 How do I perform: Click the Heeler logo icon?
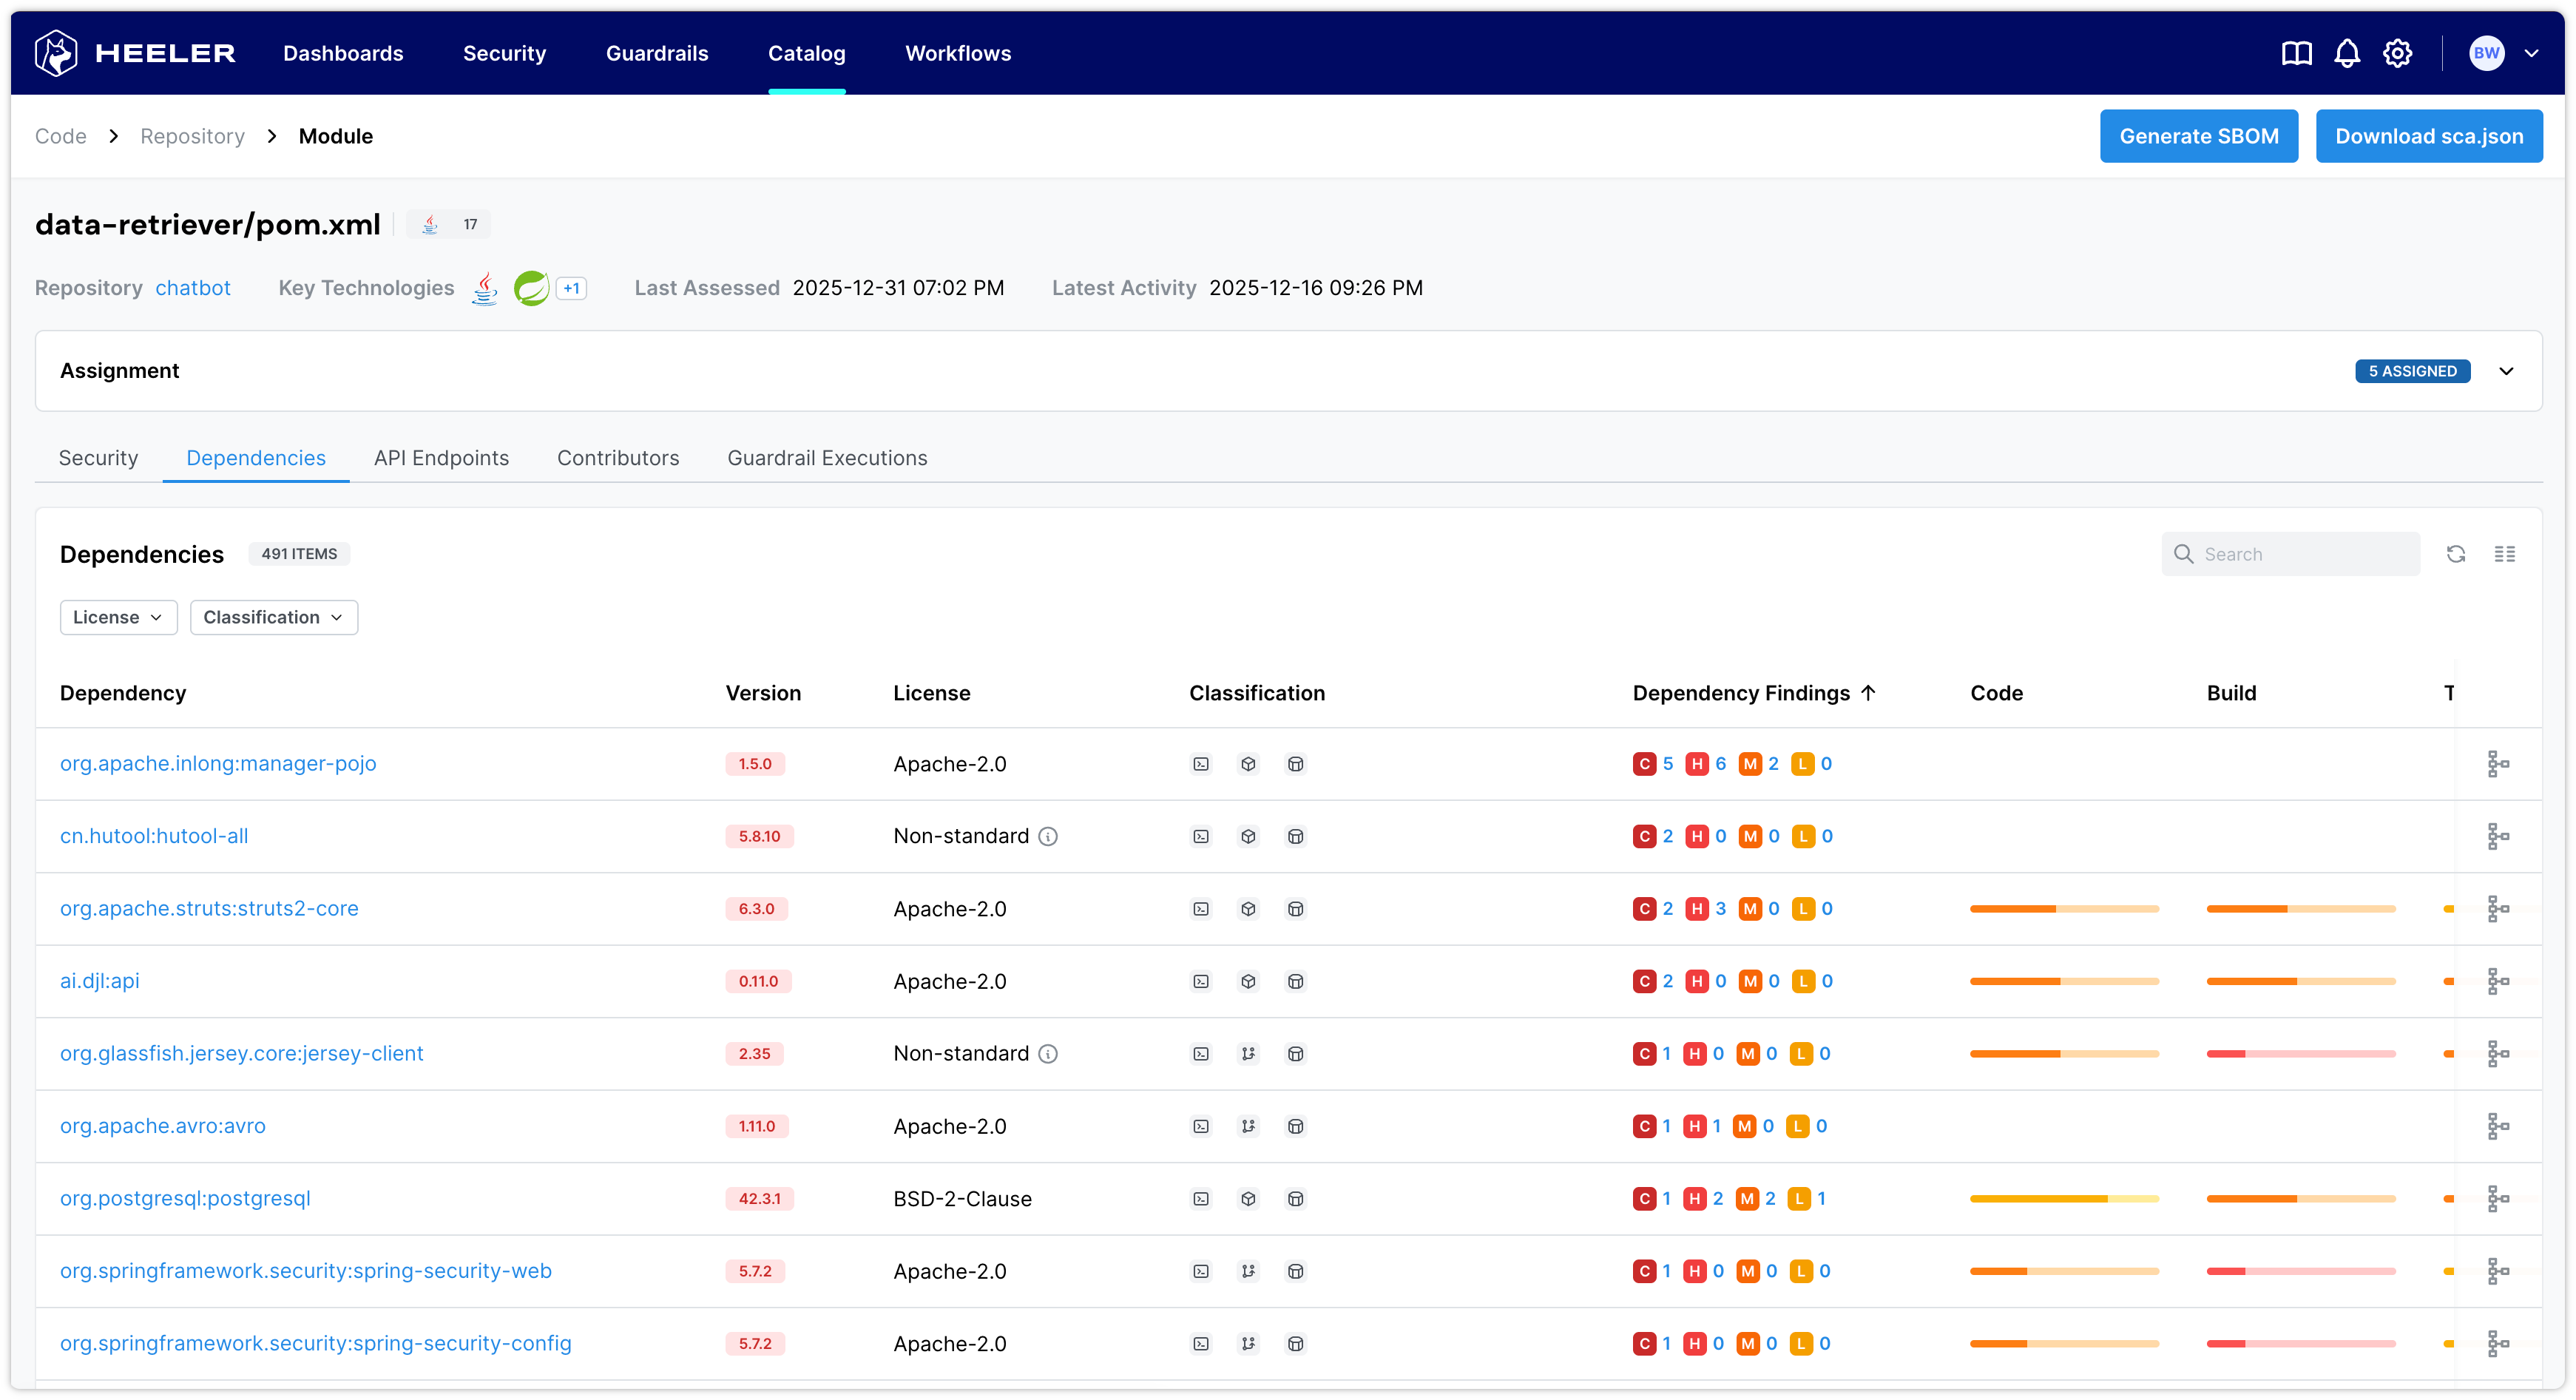coord(56,53)
